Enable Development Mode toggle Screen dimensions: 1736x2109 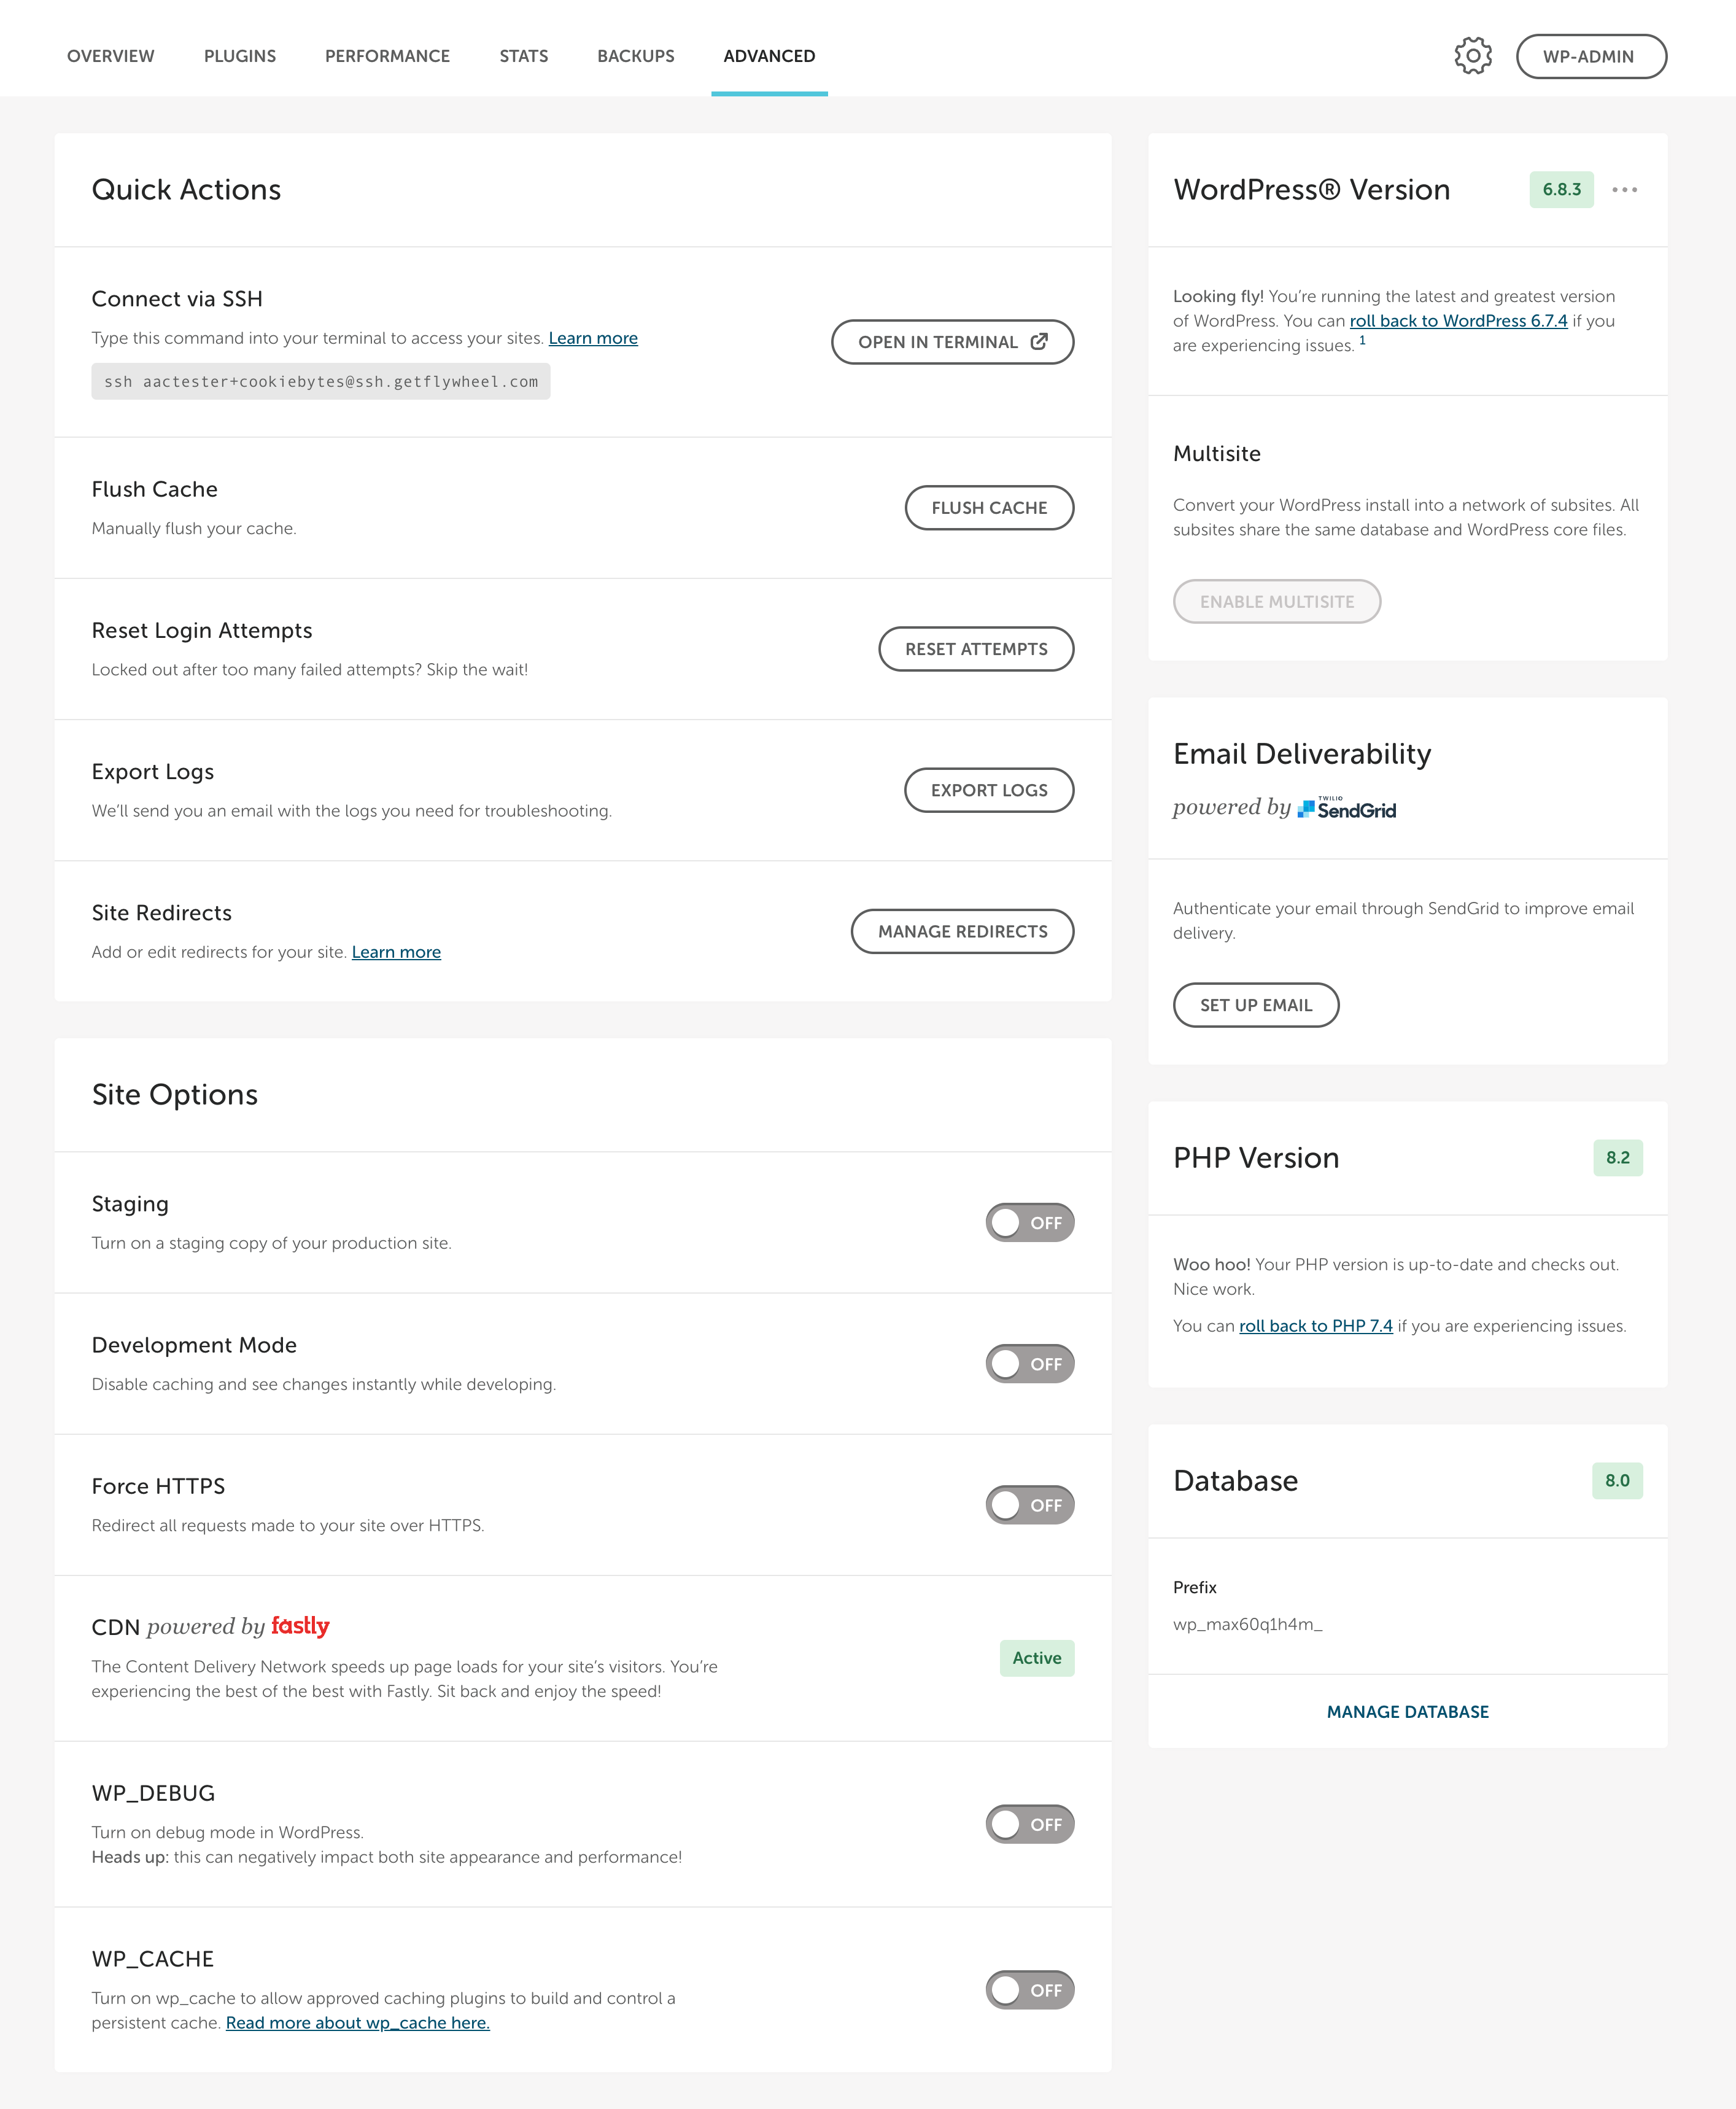[1029, 1364]
